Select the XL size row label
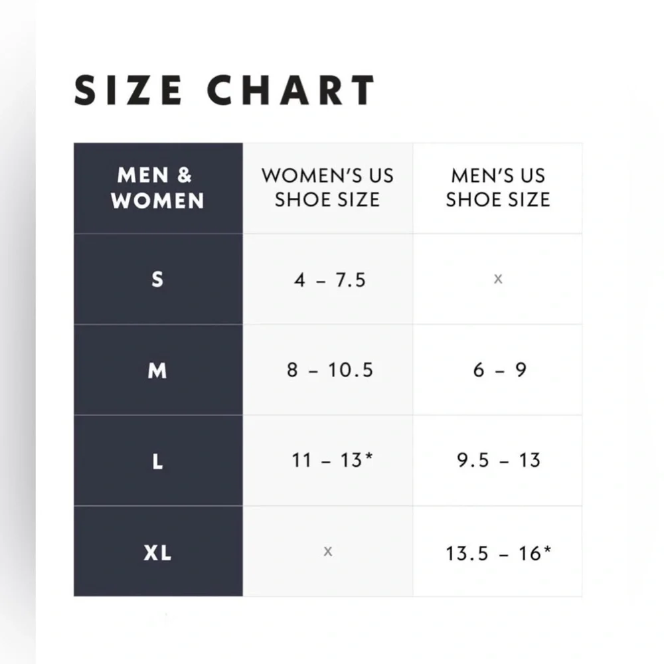 point(157,552)
